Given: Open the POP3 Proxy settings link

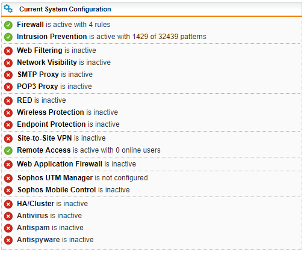Looking at the screenshot, I should point(37,87).
